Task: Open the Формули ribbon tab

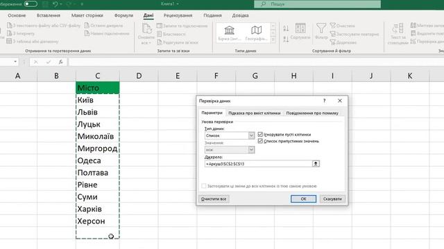Action: click(x=123, y=15)
